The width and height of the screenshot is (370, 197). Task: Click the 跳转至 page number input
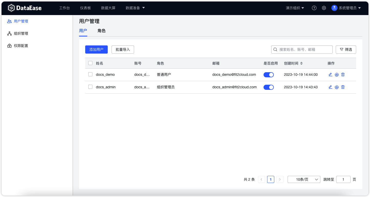pos(343,179)
